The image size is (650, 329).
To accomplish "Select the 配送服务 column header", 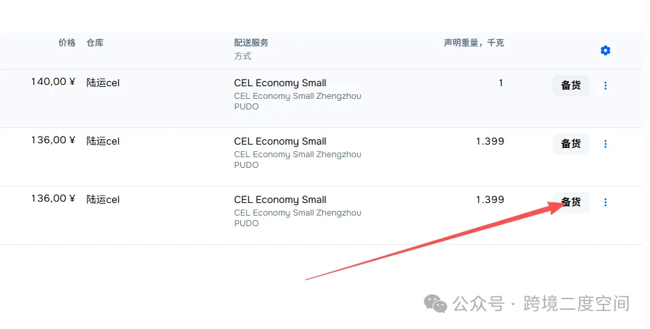I will coord(251,42).
